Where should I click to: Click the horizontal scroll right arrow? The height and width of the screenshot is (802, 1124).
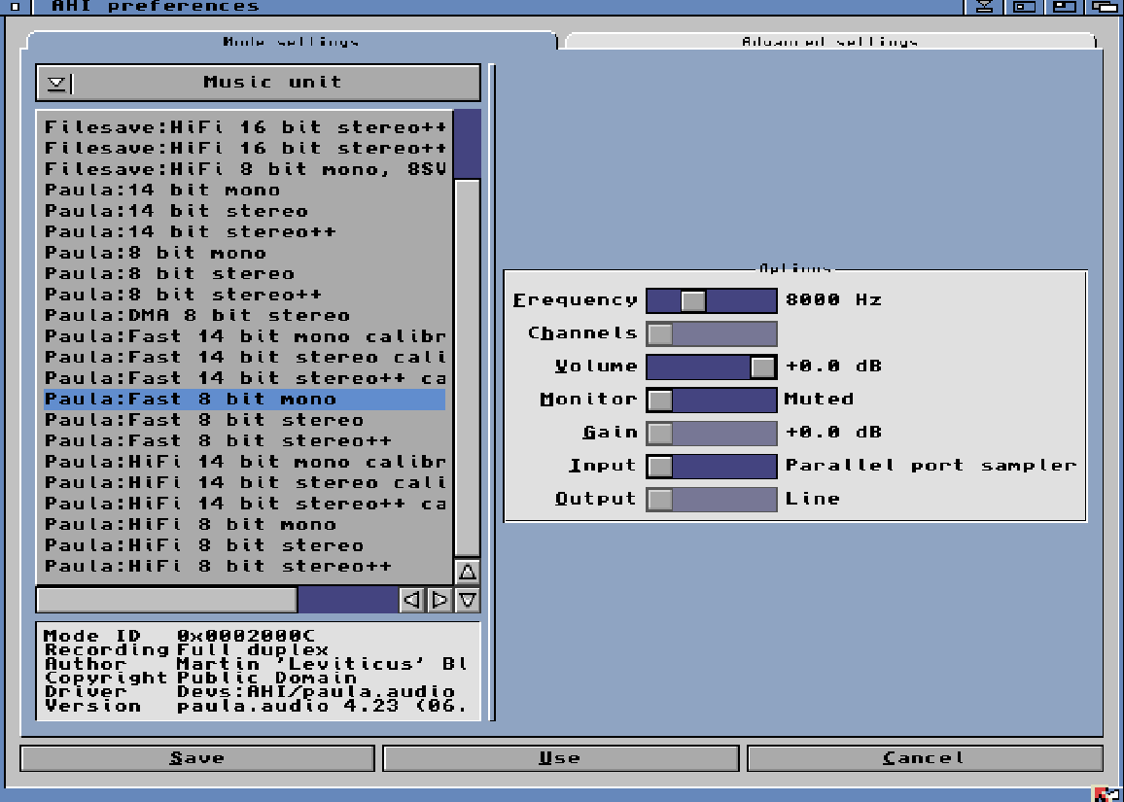[439, 600]
